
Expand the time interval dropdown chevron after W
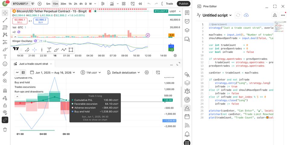95,4
